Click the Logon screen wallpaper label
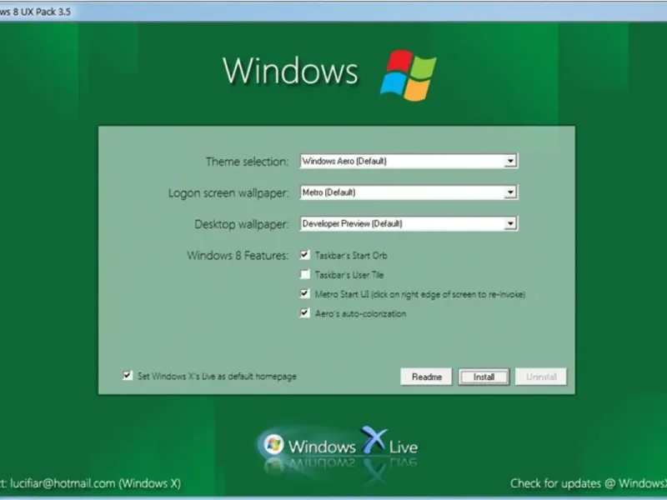This screenshot has height=500, width=667. 228,193
